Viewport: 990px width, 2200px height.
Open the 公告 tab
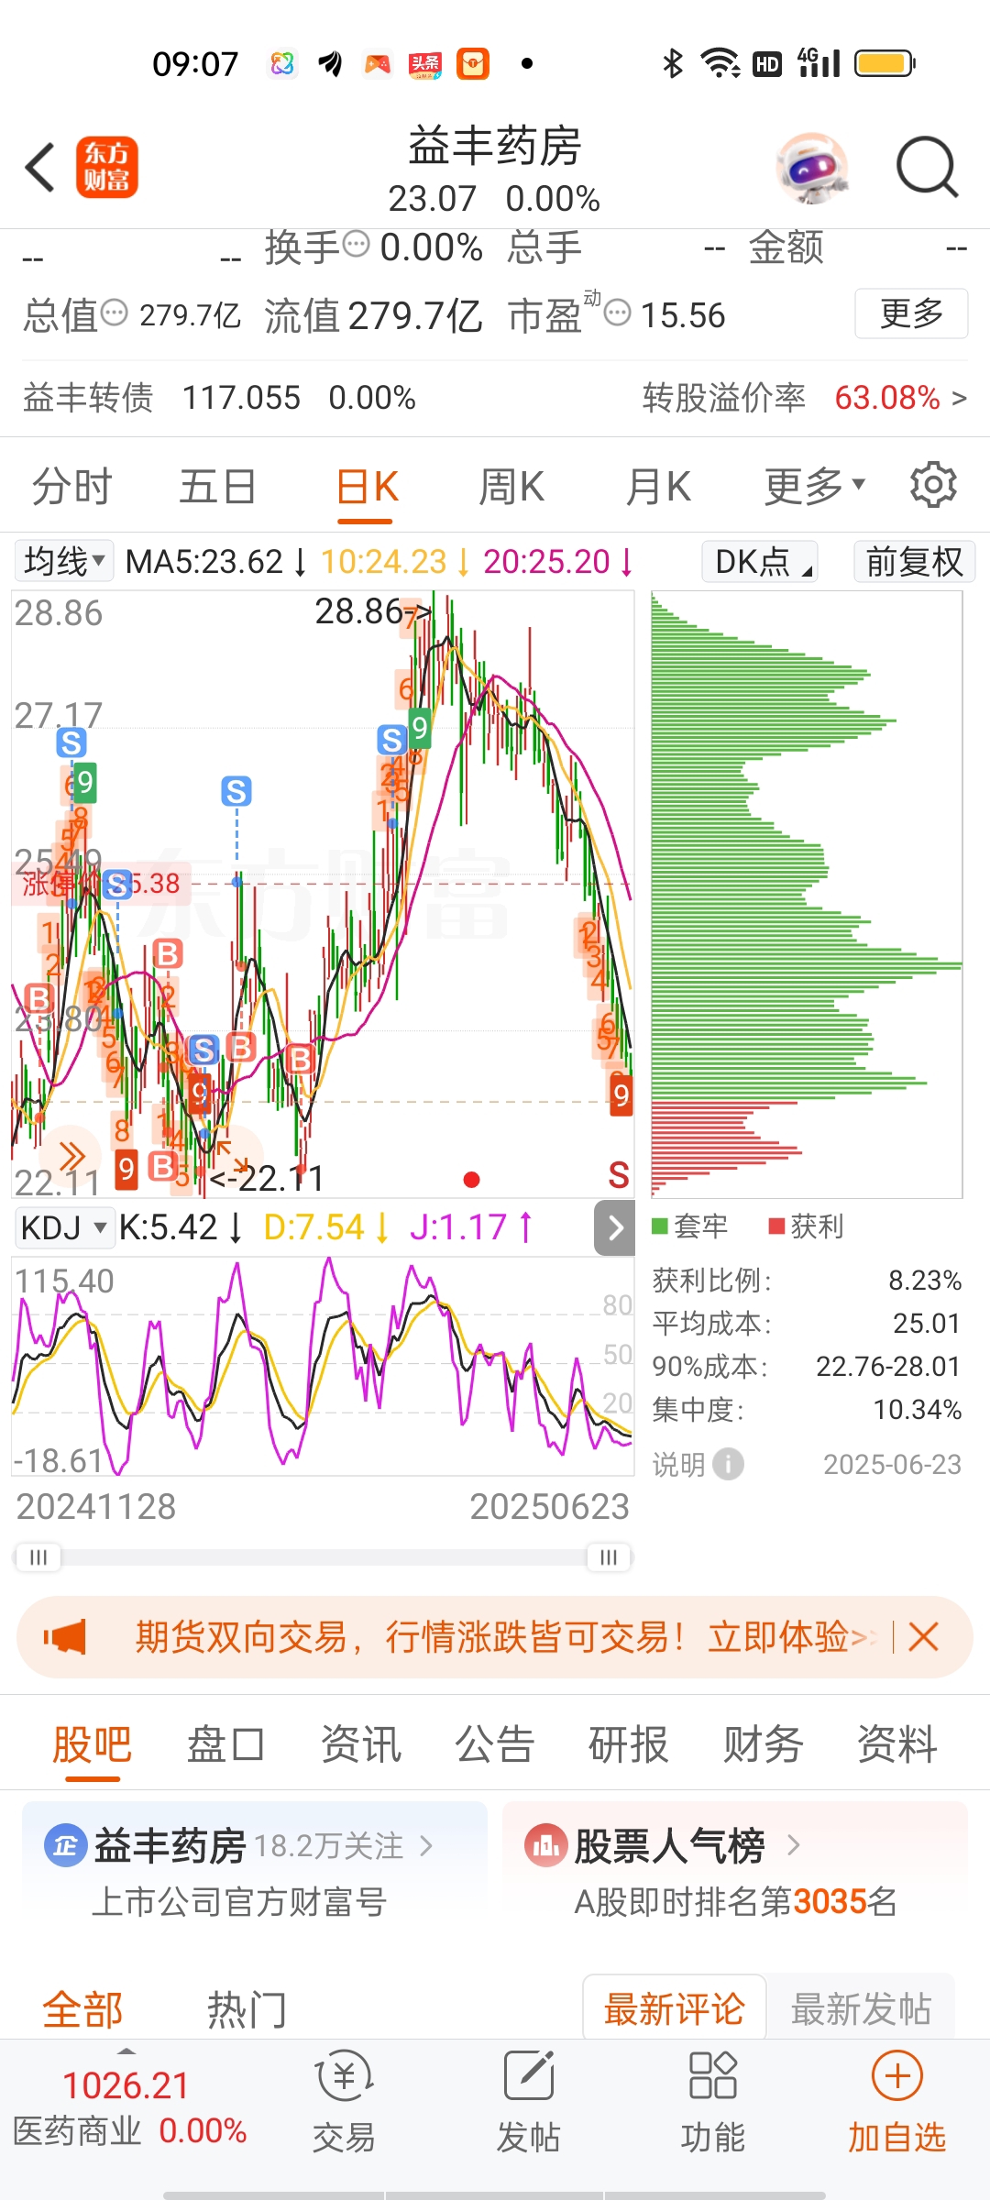(494, 1743)
